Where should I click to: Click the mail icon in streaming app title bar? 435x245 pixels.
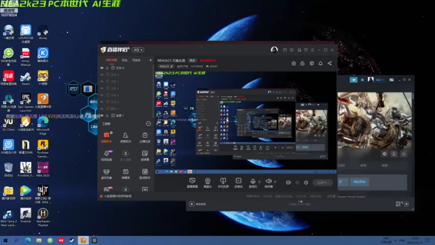click(x=285, y=50)
